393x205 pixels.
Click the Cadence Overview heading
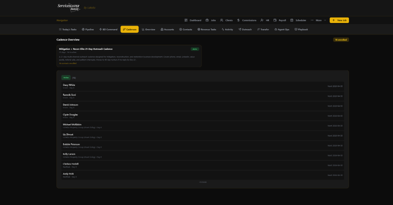(x=68, y=39)
